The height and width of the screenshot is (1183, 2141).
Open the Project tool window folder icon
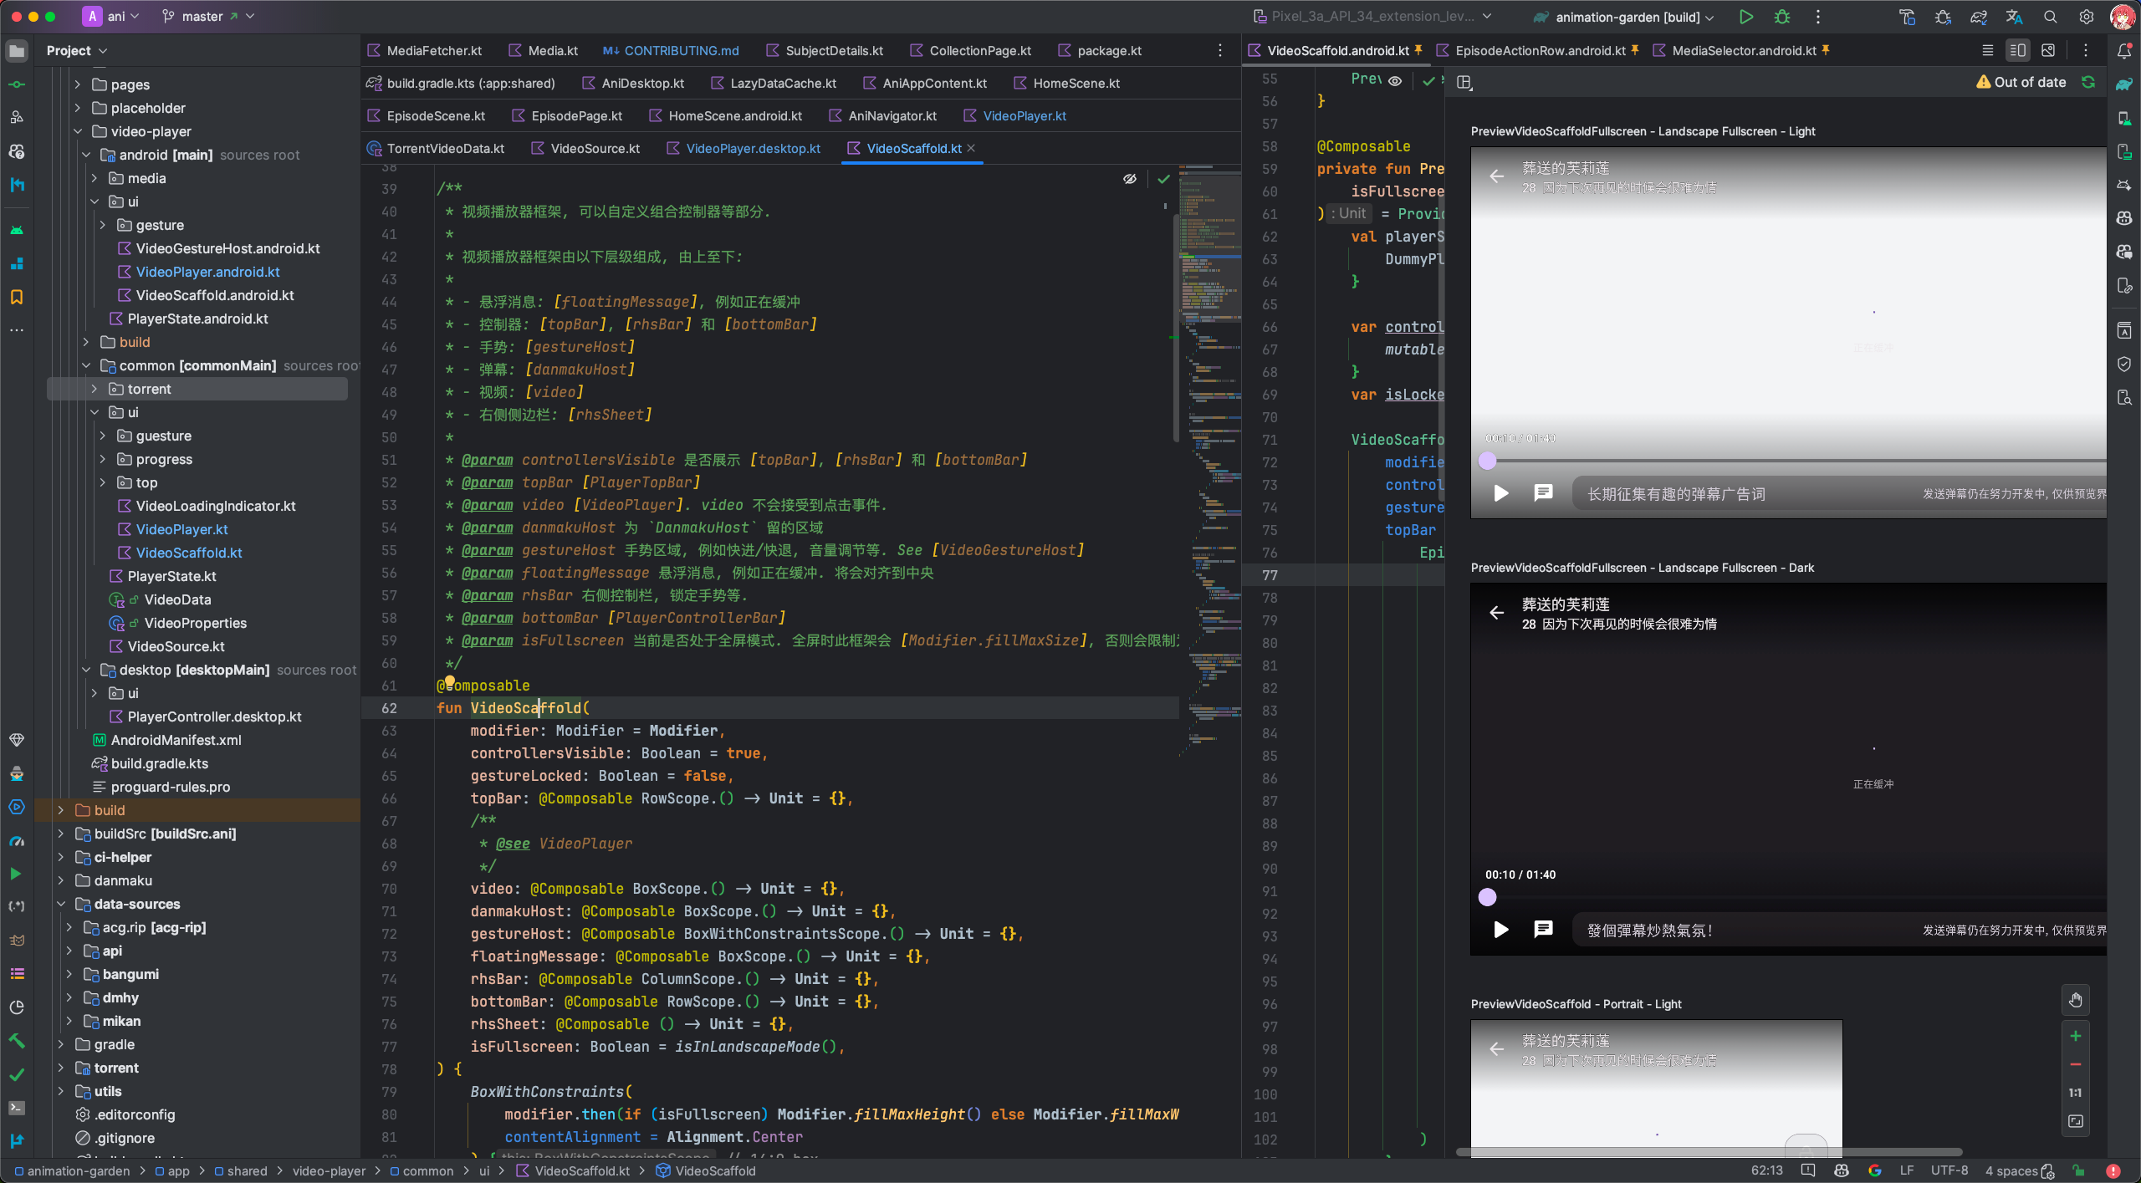coord(17,51)
